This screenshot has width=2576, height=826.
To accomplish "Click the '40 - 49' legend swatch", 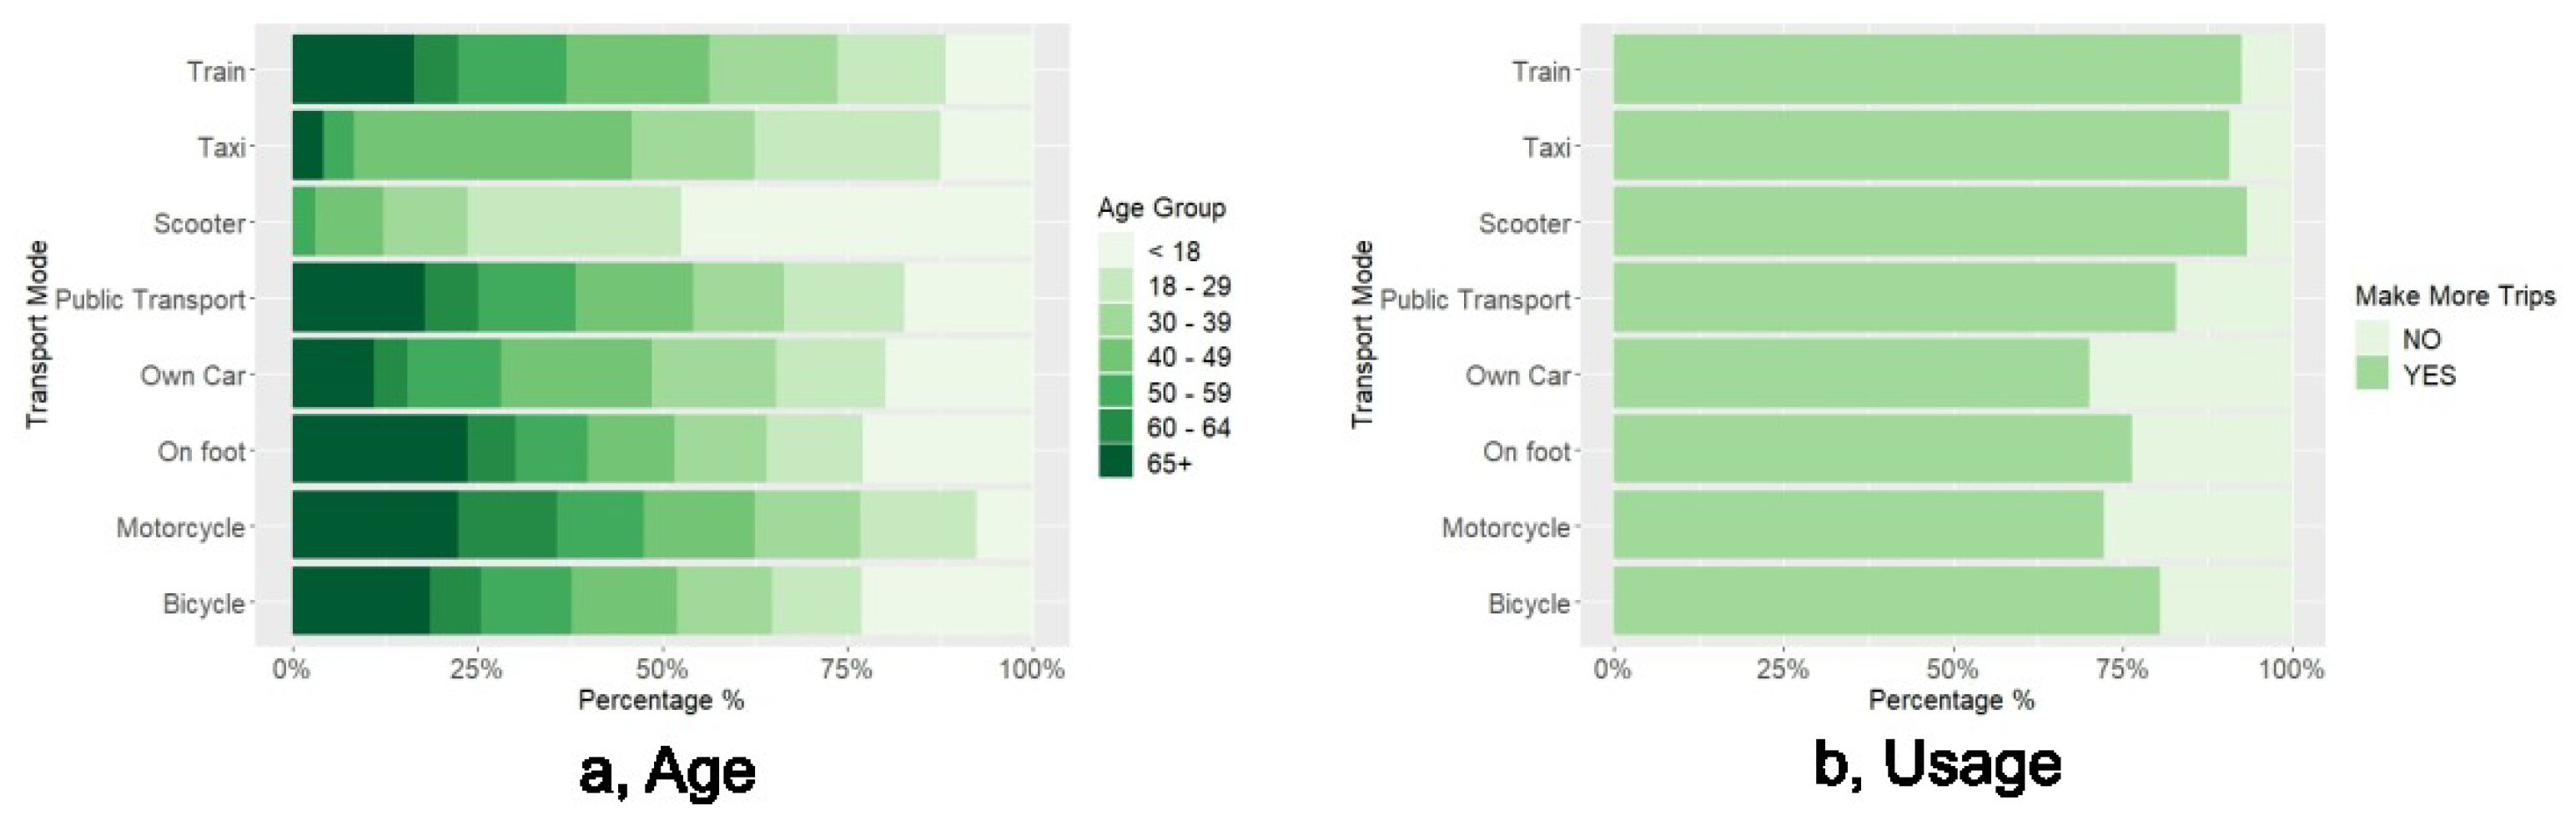I will pyautogui.click(x=1115, y=357).
